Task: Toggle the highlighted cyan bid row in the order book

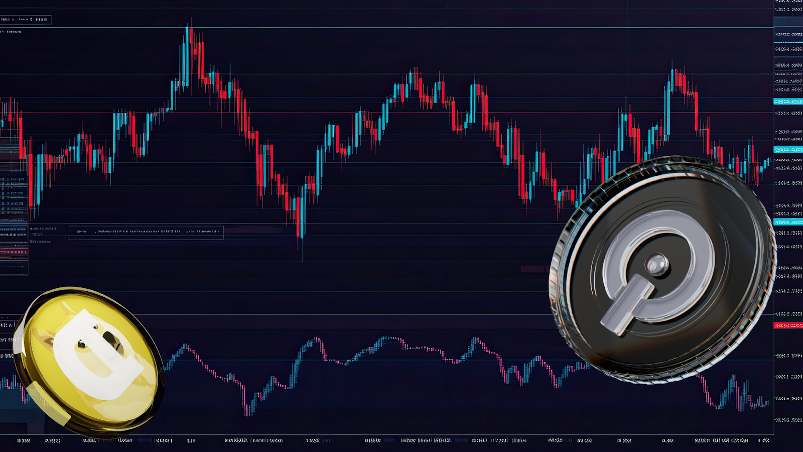Action: [x=787, y=148]
